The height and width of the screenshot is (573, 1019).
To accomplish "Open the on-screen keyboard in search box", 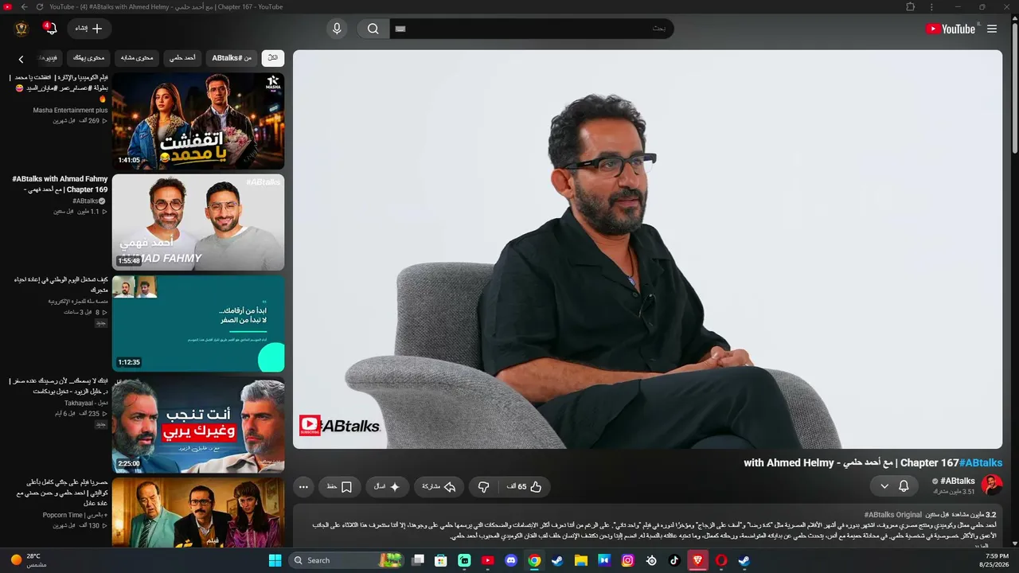I will (x=400, y=29).
